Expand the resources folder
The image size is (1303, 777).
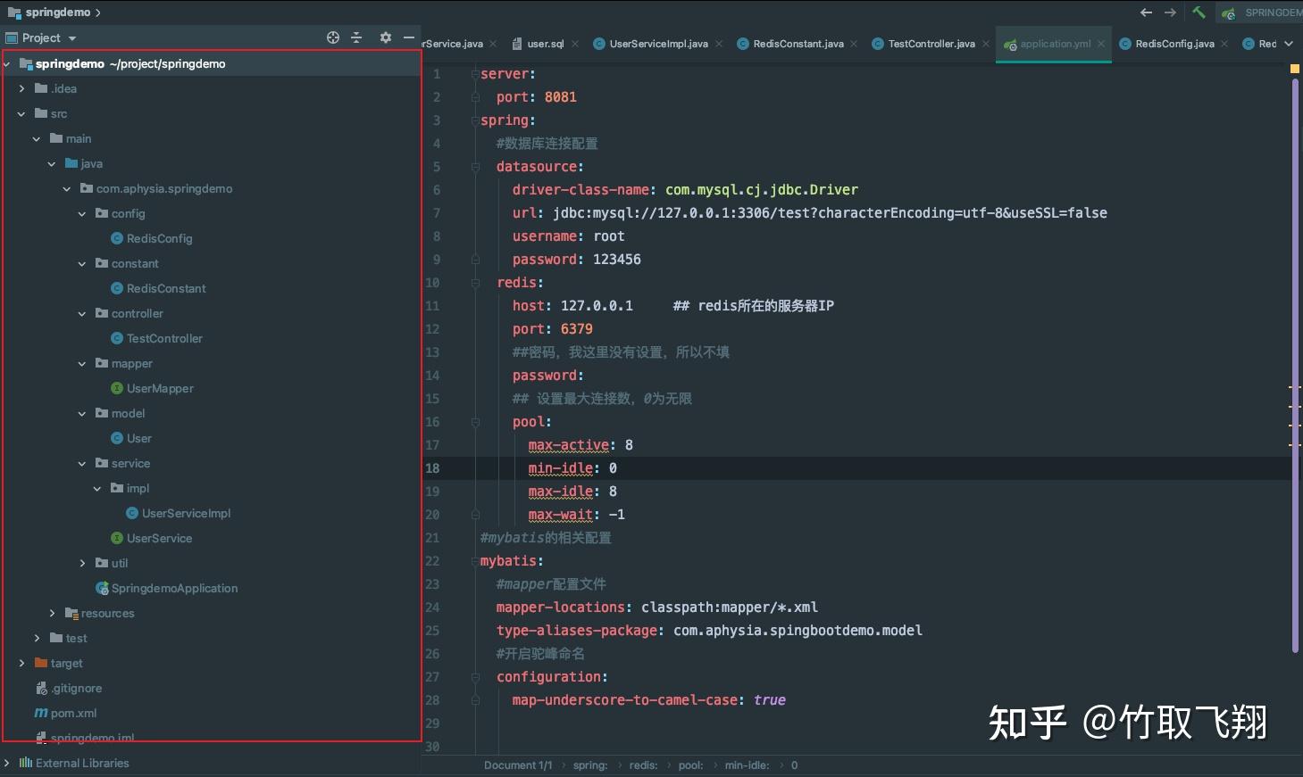51,613
